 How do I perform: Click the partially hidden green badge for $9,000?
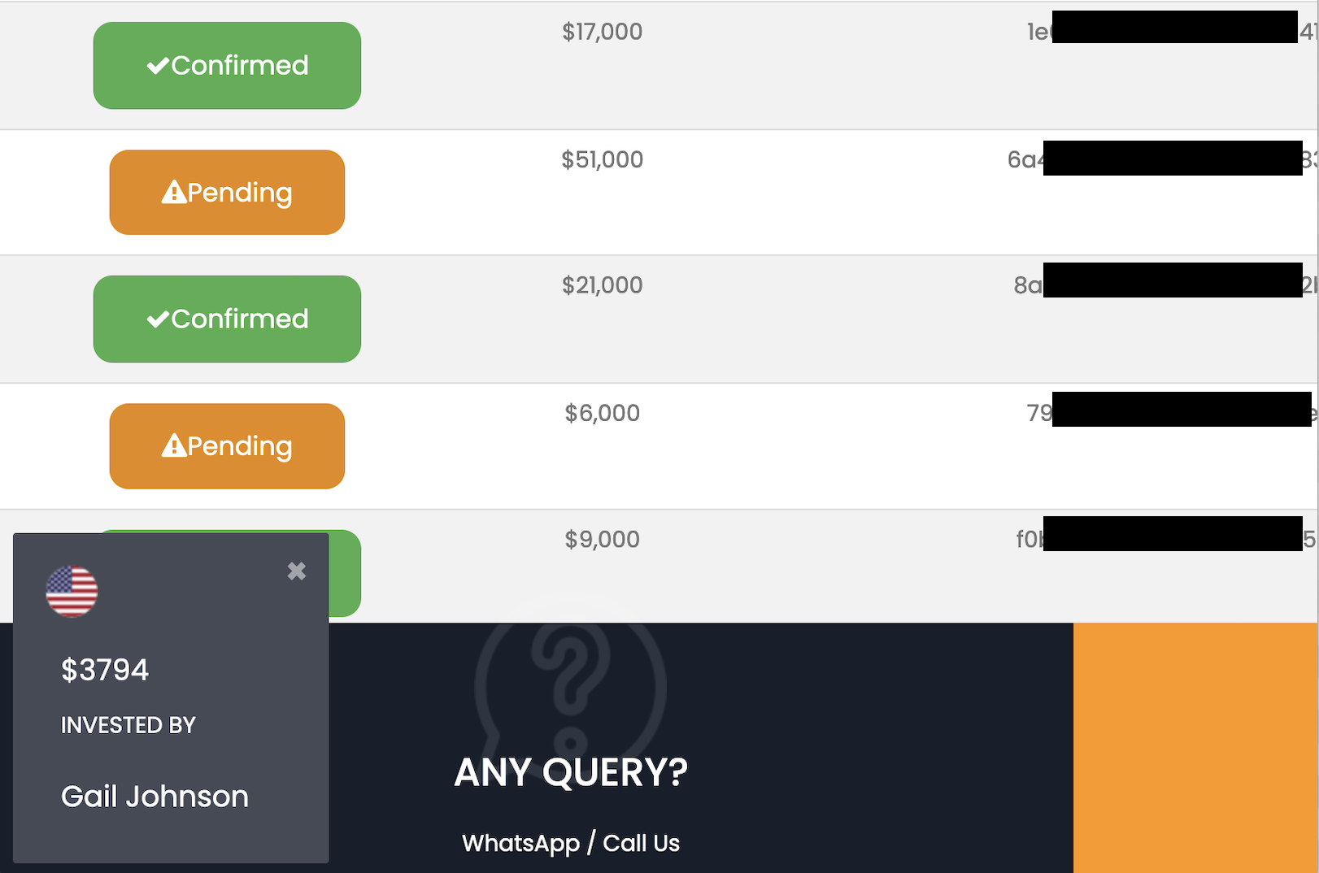click(x=345, y=573)
